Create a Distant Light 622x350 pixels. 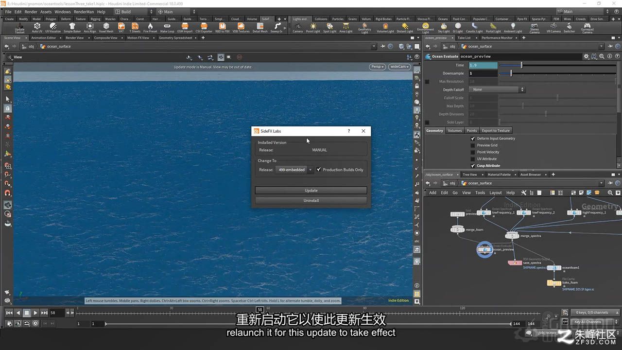[x=405, y=28]
